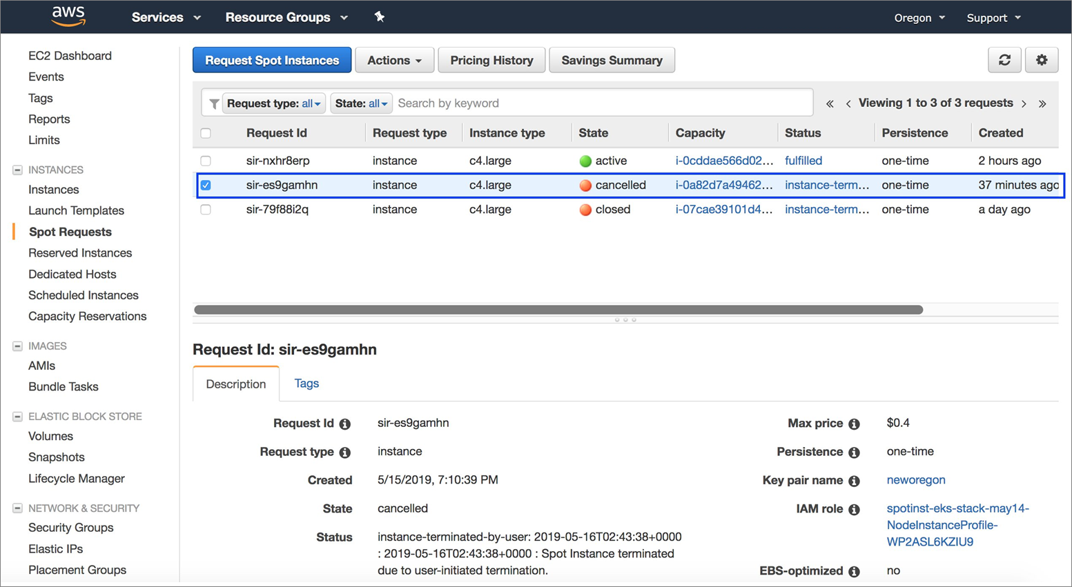Collapse the INSTANCES sidebar section
Image resolution: width=1072 pixels, height=587 pixels.
17,170
